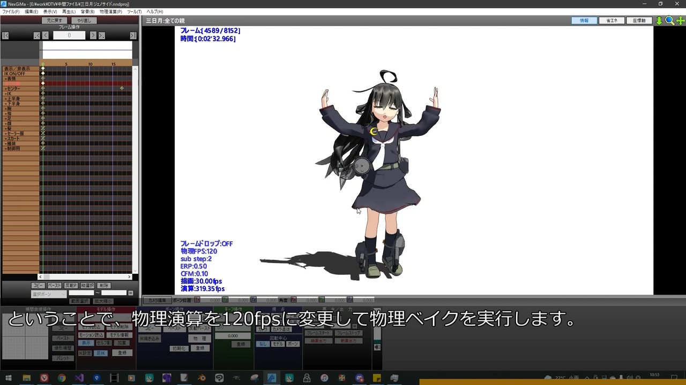The width and height of the screenshot is (686, 385).
Task: Jump to the first frame with the start arrow
Action: click(5, 35)
